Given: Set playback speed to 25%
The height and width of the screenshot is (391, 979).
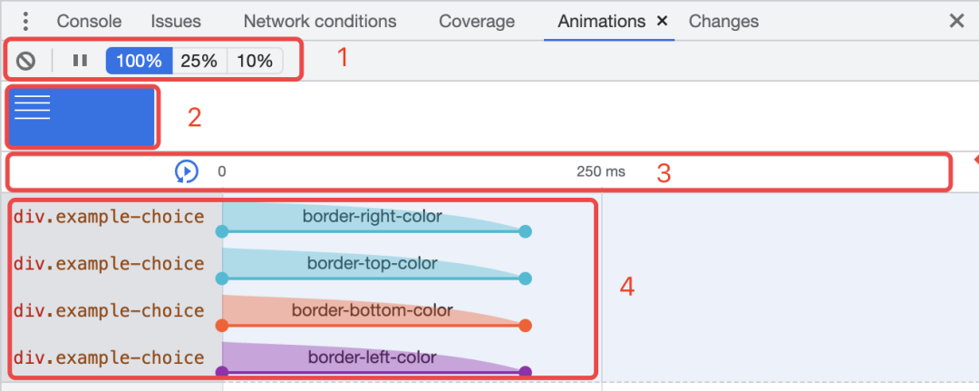Looking at the screenshot, I should pyautogui.click(x=199, y=61).
